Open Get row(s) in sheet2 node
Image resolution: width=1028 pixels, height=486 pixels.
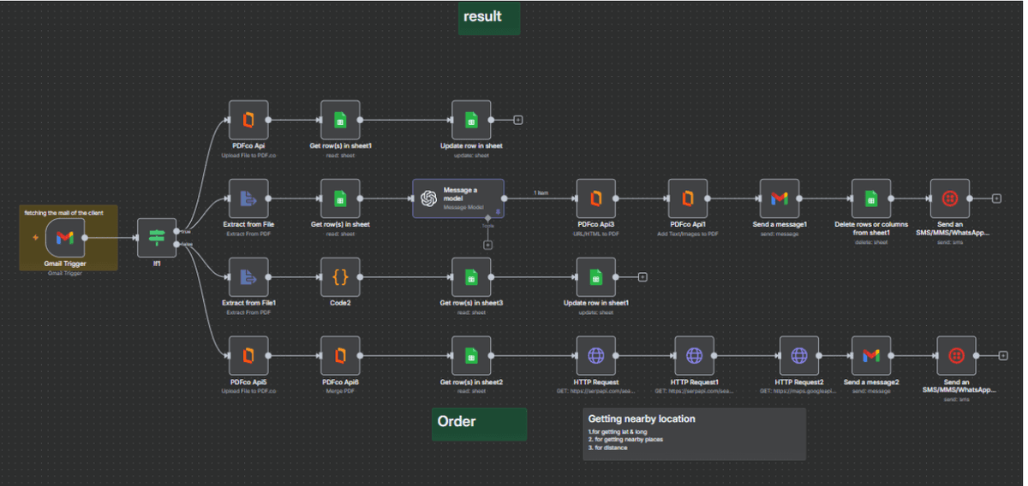[471, 356]
